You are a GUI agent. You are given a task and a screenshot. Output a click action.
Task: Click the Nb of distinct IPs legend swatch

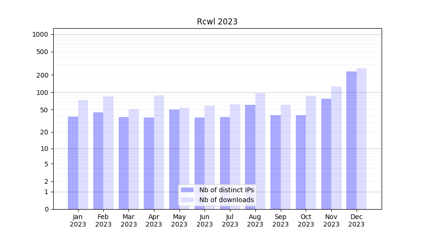[187, 190]
